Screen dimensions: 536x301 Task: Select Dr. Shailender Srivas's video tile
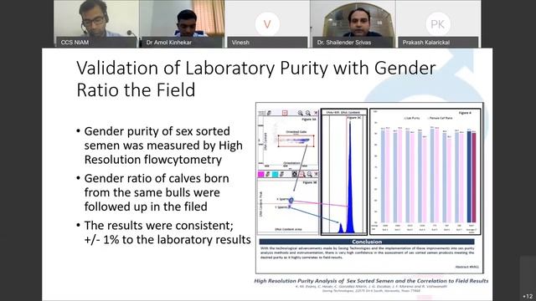(x=353, y=23)
